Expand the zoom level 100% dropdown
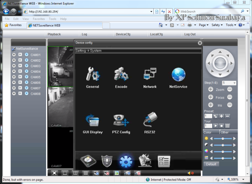252x184 pixels. coord(243,179)
